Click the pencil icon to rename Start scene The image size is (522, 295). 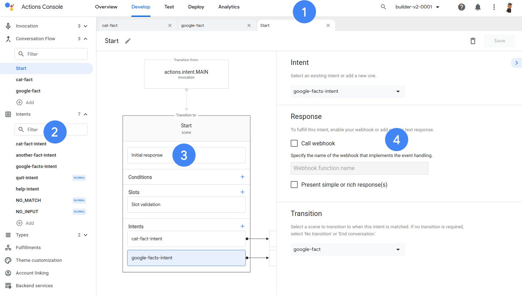[x=128, y=41]
